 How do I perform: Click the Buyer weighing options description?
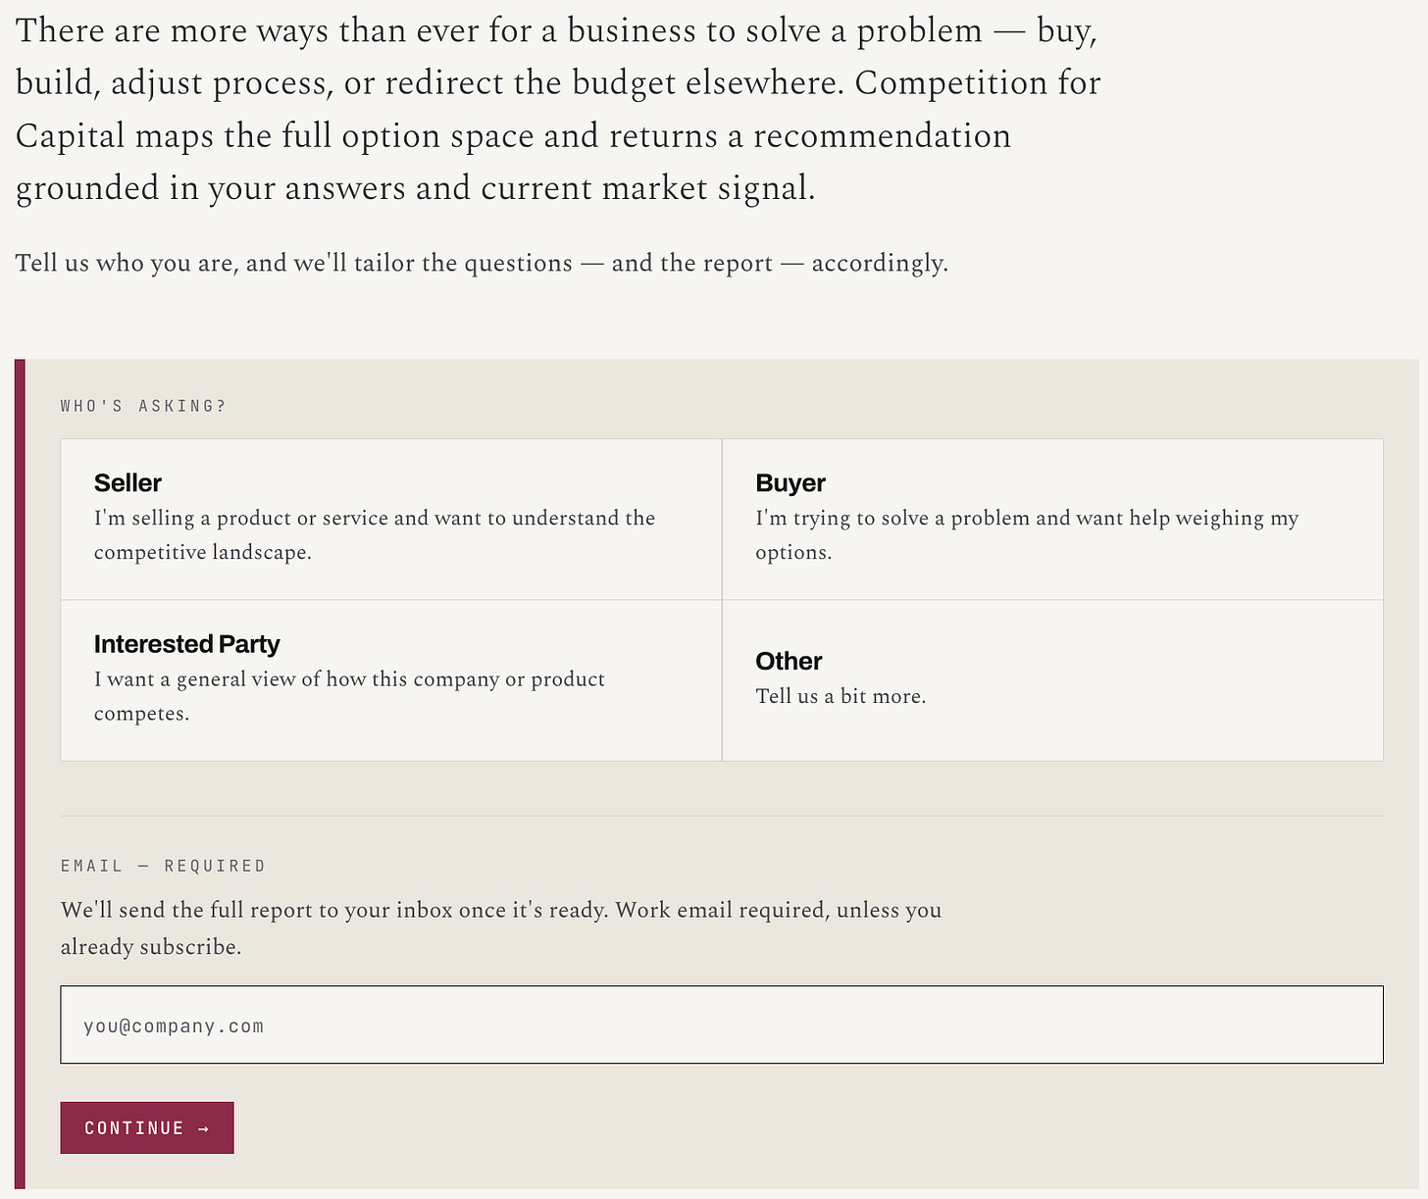tap(1027, 534)
